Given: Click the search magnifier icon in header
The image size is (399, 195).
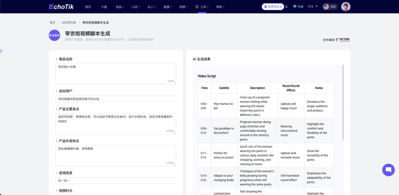Looking at the screenshot, I should [287, 7].
